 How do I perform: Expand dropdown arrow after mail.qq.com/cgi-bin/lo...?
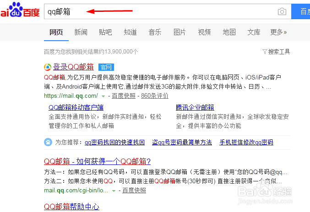click(x=114, y=191)
